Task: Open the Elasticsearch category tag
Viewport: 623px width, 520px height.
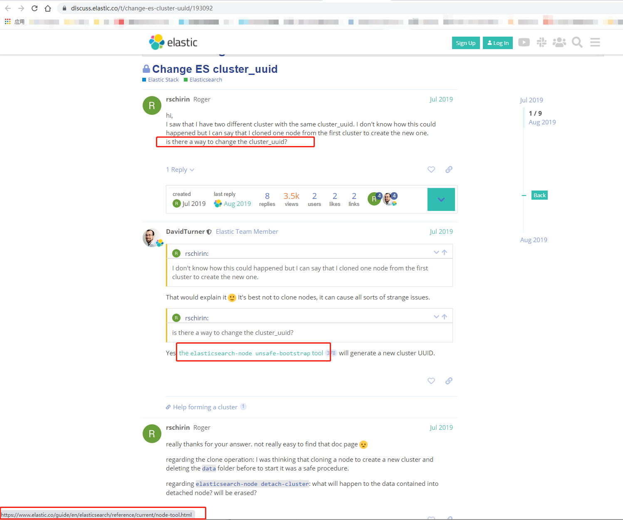Action: coord(203,80)
